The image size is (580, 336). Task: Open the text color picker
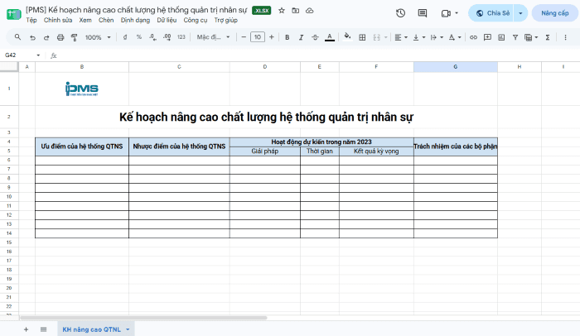[x=330, y=37]
